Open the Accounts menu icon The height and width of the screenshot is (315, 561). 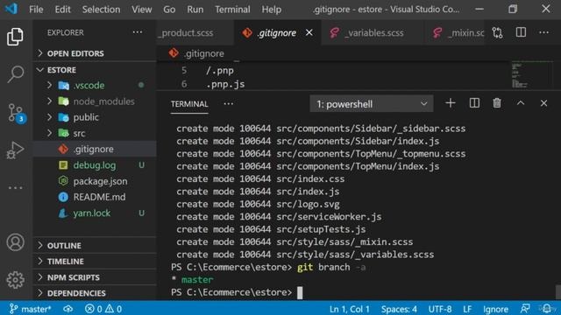pos(15,242)
